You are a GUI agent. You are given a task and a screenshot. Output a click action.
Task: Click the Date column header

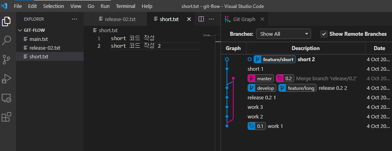point(379,48)
